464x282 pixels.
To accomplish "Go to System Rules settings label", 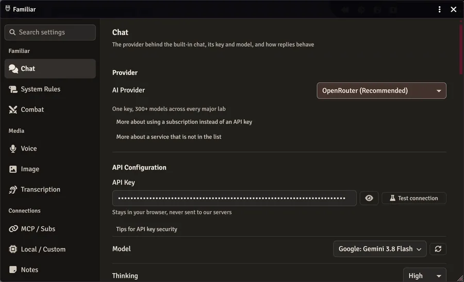I will point(41,89).
